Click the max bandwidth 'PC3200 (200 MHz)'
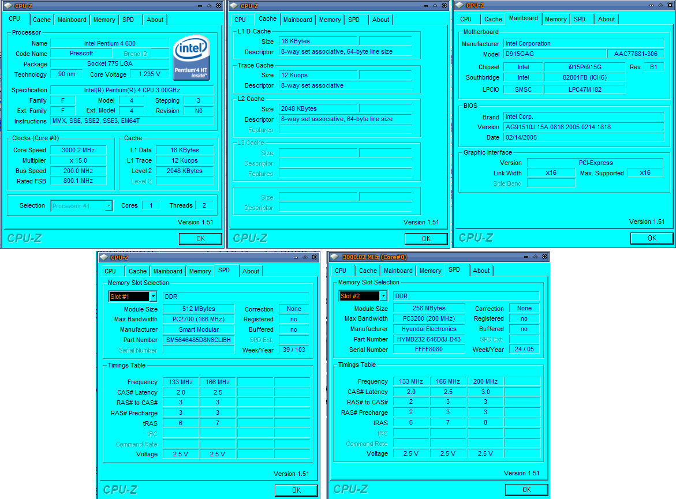Viewport: 676px width, 499px height. point(429,319)
